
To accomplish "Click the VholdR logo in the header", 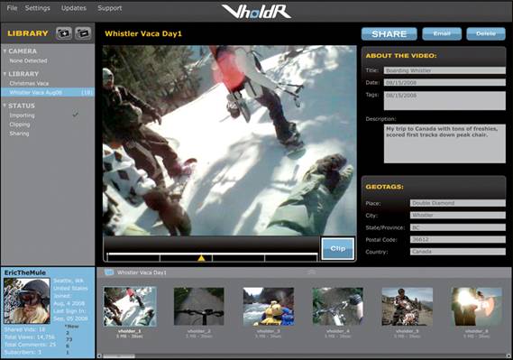I will [x=256, y=12].
